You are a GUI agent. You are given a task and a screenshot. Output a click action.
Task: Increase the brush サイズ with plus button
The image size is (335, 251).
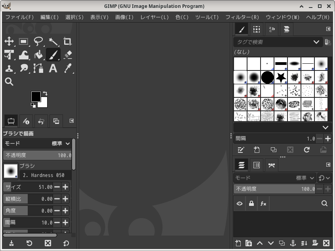pyautogui.click(x=66, y=187)
